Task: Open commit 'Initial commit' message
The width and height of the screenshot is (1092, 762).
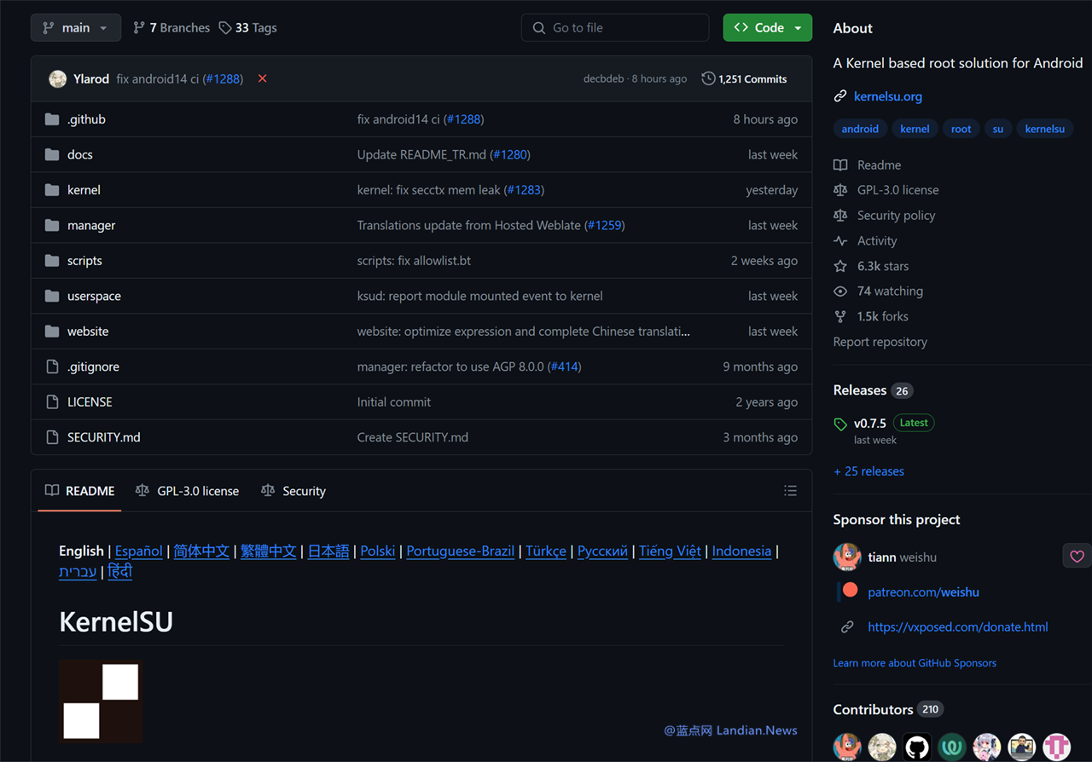Action: [x=394, y=401]
